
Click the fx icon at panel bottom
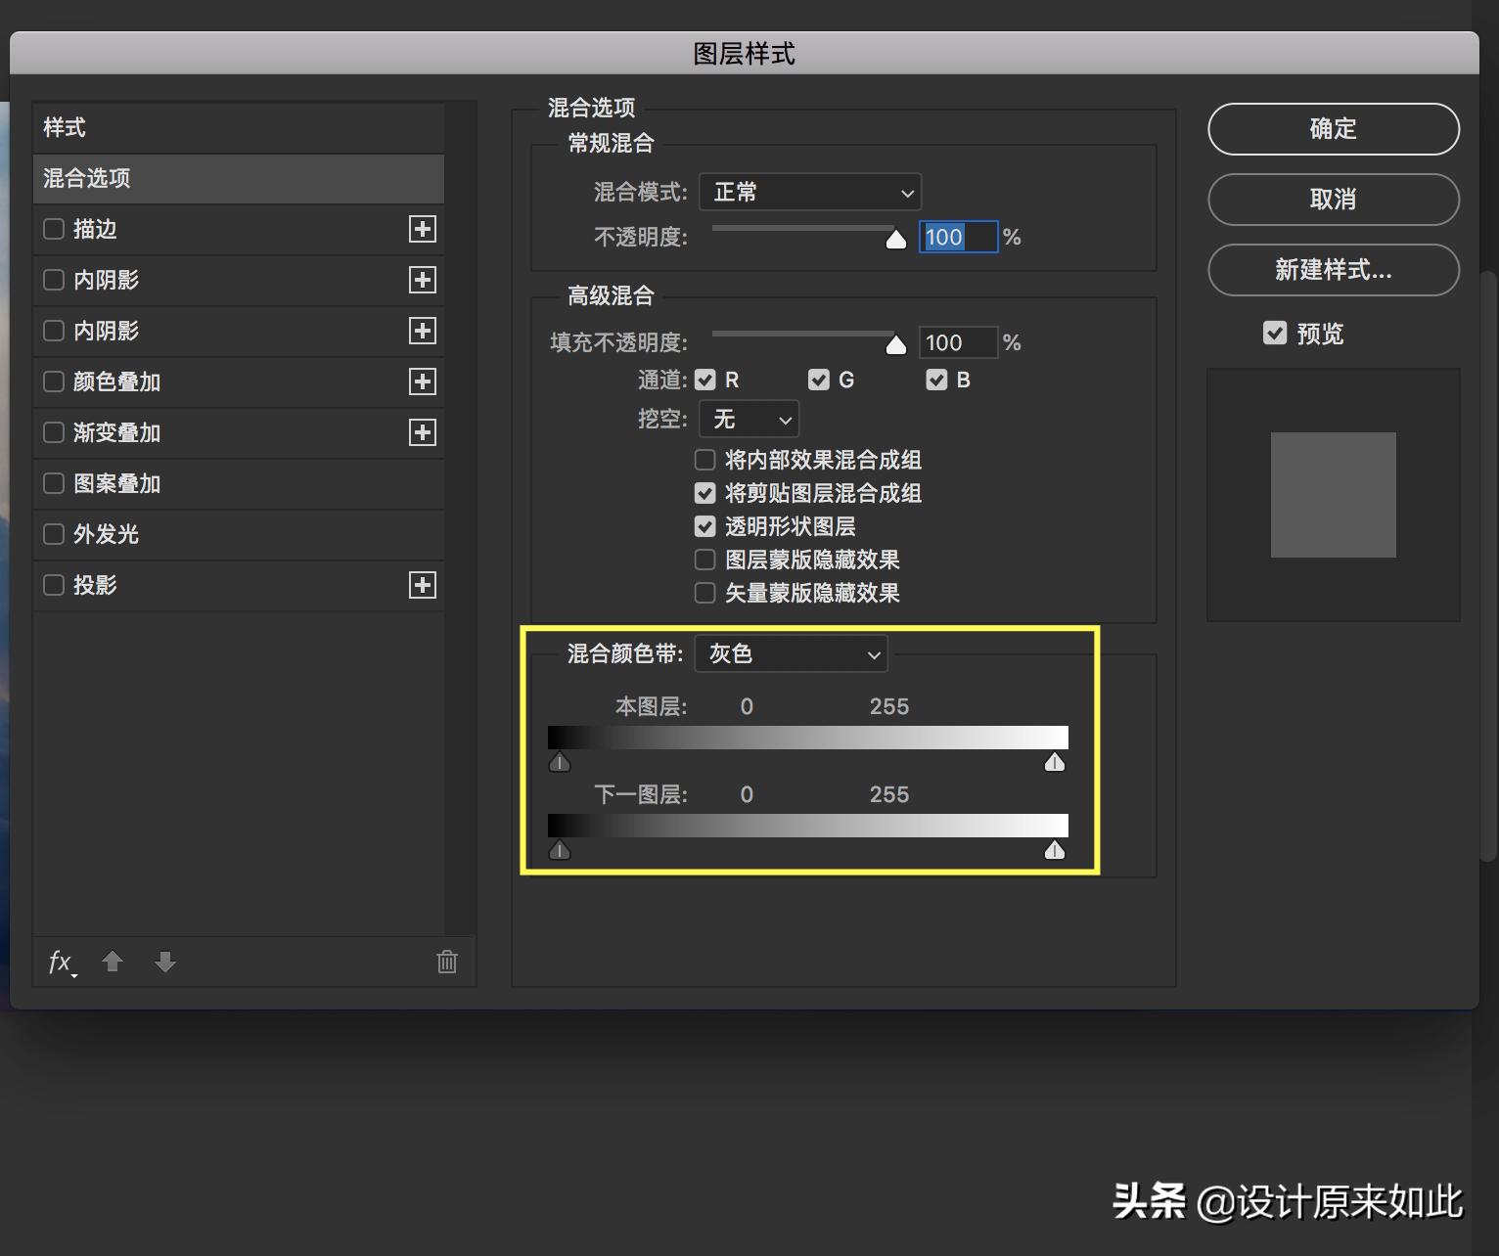point(60,963)
